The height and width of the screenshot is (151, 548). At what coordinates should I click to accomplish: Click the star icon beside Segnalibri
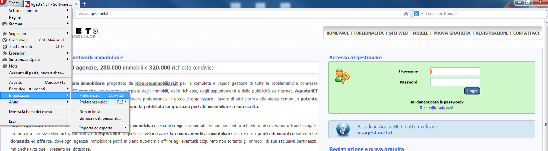[5, 34]
